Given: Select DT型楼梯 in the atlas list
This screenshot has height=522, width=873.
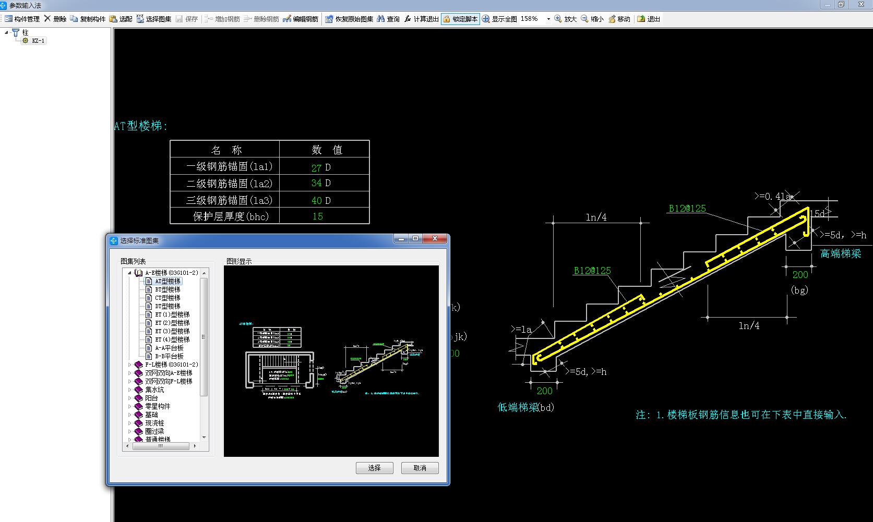Looking at the screenshot, I should click(x=168, y=306).
